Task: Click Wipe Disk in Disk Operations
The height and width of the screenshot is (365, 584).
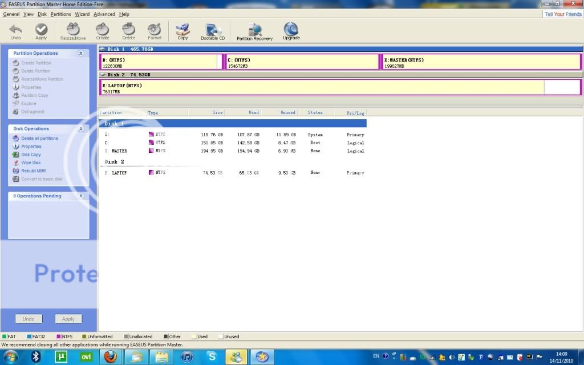Action: pyautogui.click(x=31, y=163)
